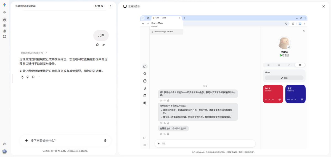Viewport: 331px width, 157px height.
Task: Select the Chat — Muse browser tab
Action: click(166, 18)
